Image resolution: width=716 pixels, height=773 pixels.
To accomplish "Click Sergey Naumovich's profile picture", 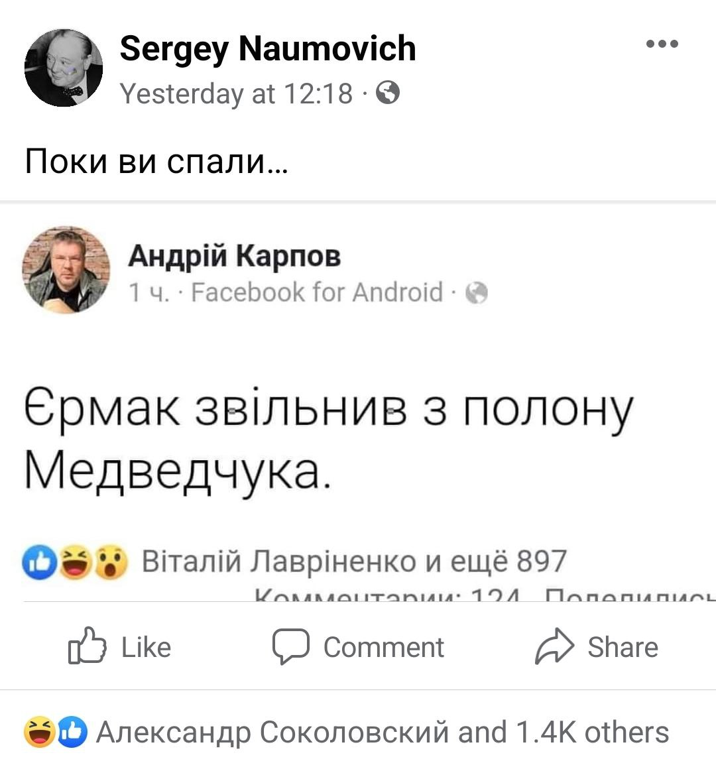I will point(64,68).
